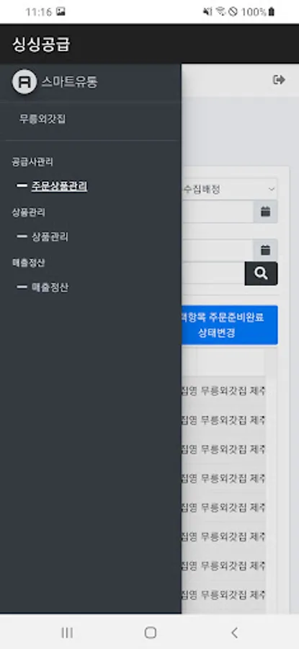Tap the 스마트유통 round logo icon
This screenshot has width=299, height=649.
click(x=24, y=82)
